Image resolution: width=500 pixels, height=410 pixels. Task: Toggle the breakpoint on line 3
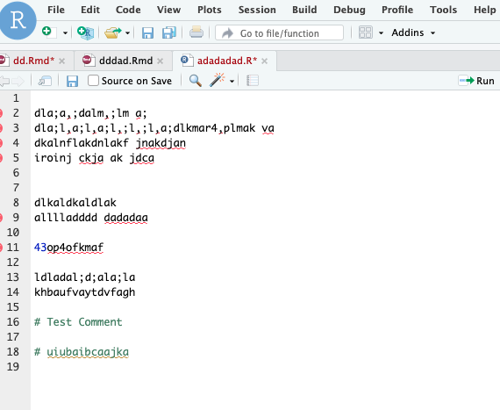pyautogui.click(x=1, y=128)
